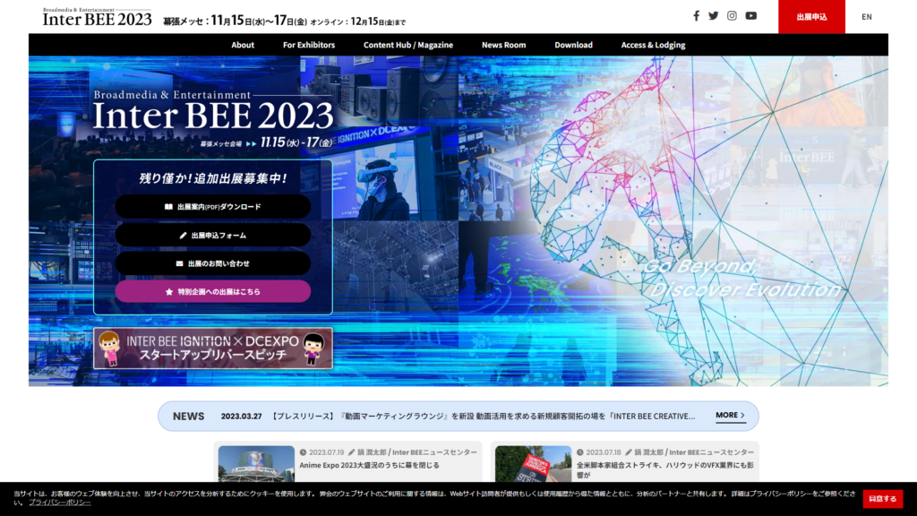The image size is (917, 516).
Task: Open the strike article thumbnail image
Action: [x=533, y=464]
